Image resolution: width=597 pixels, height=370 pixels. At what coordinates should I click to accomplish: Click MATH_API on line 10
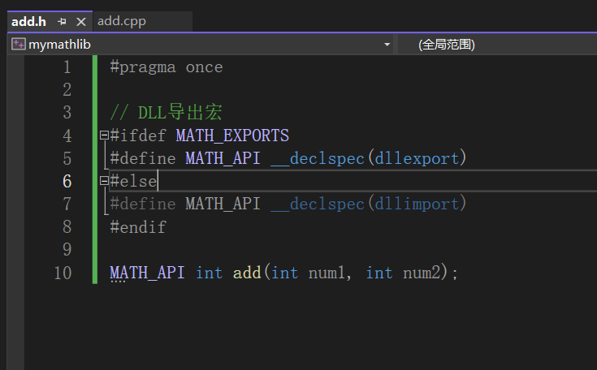pyautogui.click(x=147, y=273)
